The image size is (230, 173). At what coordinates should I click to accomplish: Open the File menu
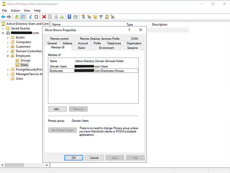[4, 10]
